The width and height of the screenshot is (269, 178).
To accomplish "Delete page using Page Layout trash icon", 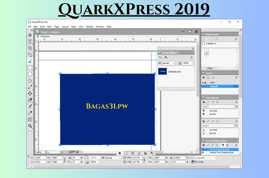I will pos(236,39).
